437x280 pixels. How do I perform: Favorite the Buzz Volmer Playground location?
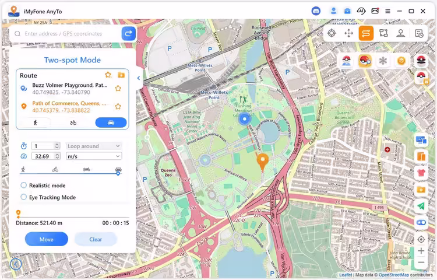point(118,89)
